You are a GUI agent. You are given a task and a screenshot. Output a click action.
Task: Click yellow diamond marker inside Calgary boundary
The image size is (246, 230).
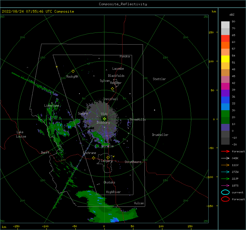coord(108,158)
